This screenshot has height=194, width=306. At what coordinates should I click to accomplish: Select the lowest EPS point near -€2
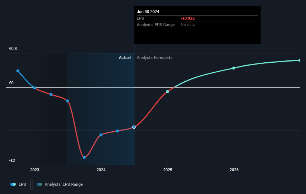click(x=84, y=157)
